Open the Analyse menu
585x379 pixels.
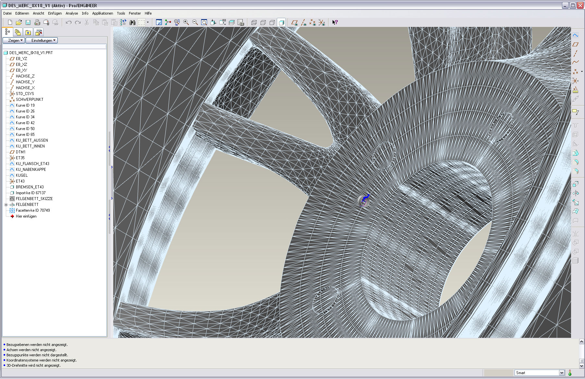pyautogui.click(x=72, y=13)
